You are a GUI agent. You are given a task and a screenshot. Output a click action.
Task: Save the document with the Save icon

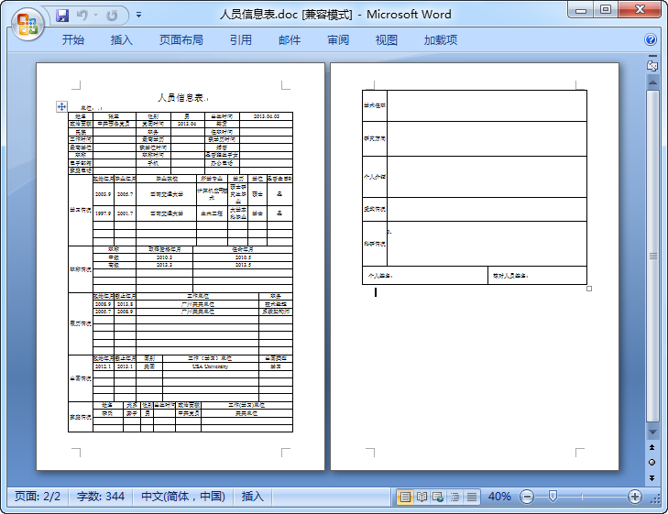pyautogui.click(x=62, y=16)
